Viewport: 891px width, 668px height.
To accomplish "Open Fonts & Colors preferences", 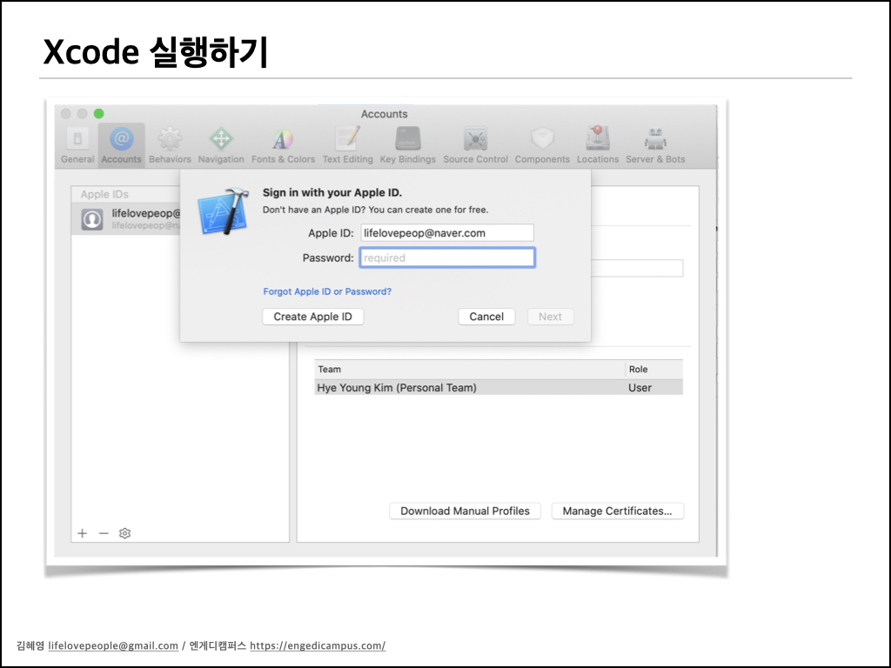I will (283, 145).
